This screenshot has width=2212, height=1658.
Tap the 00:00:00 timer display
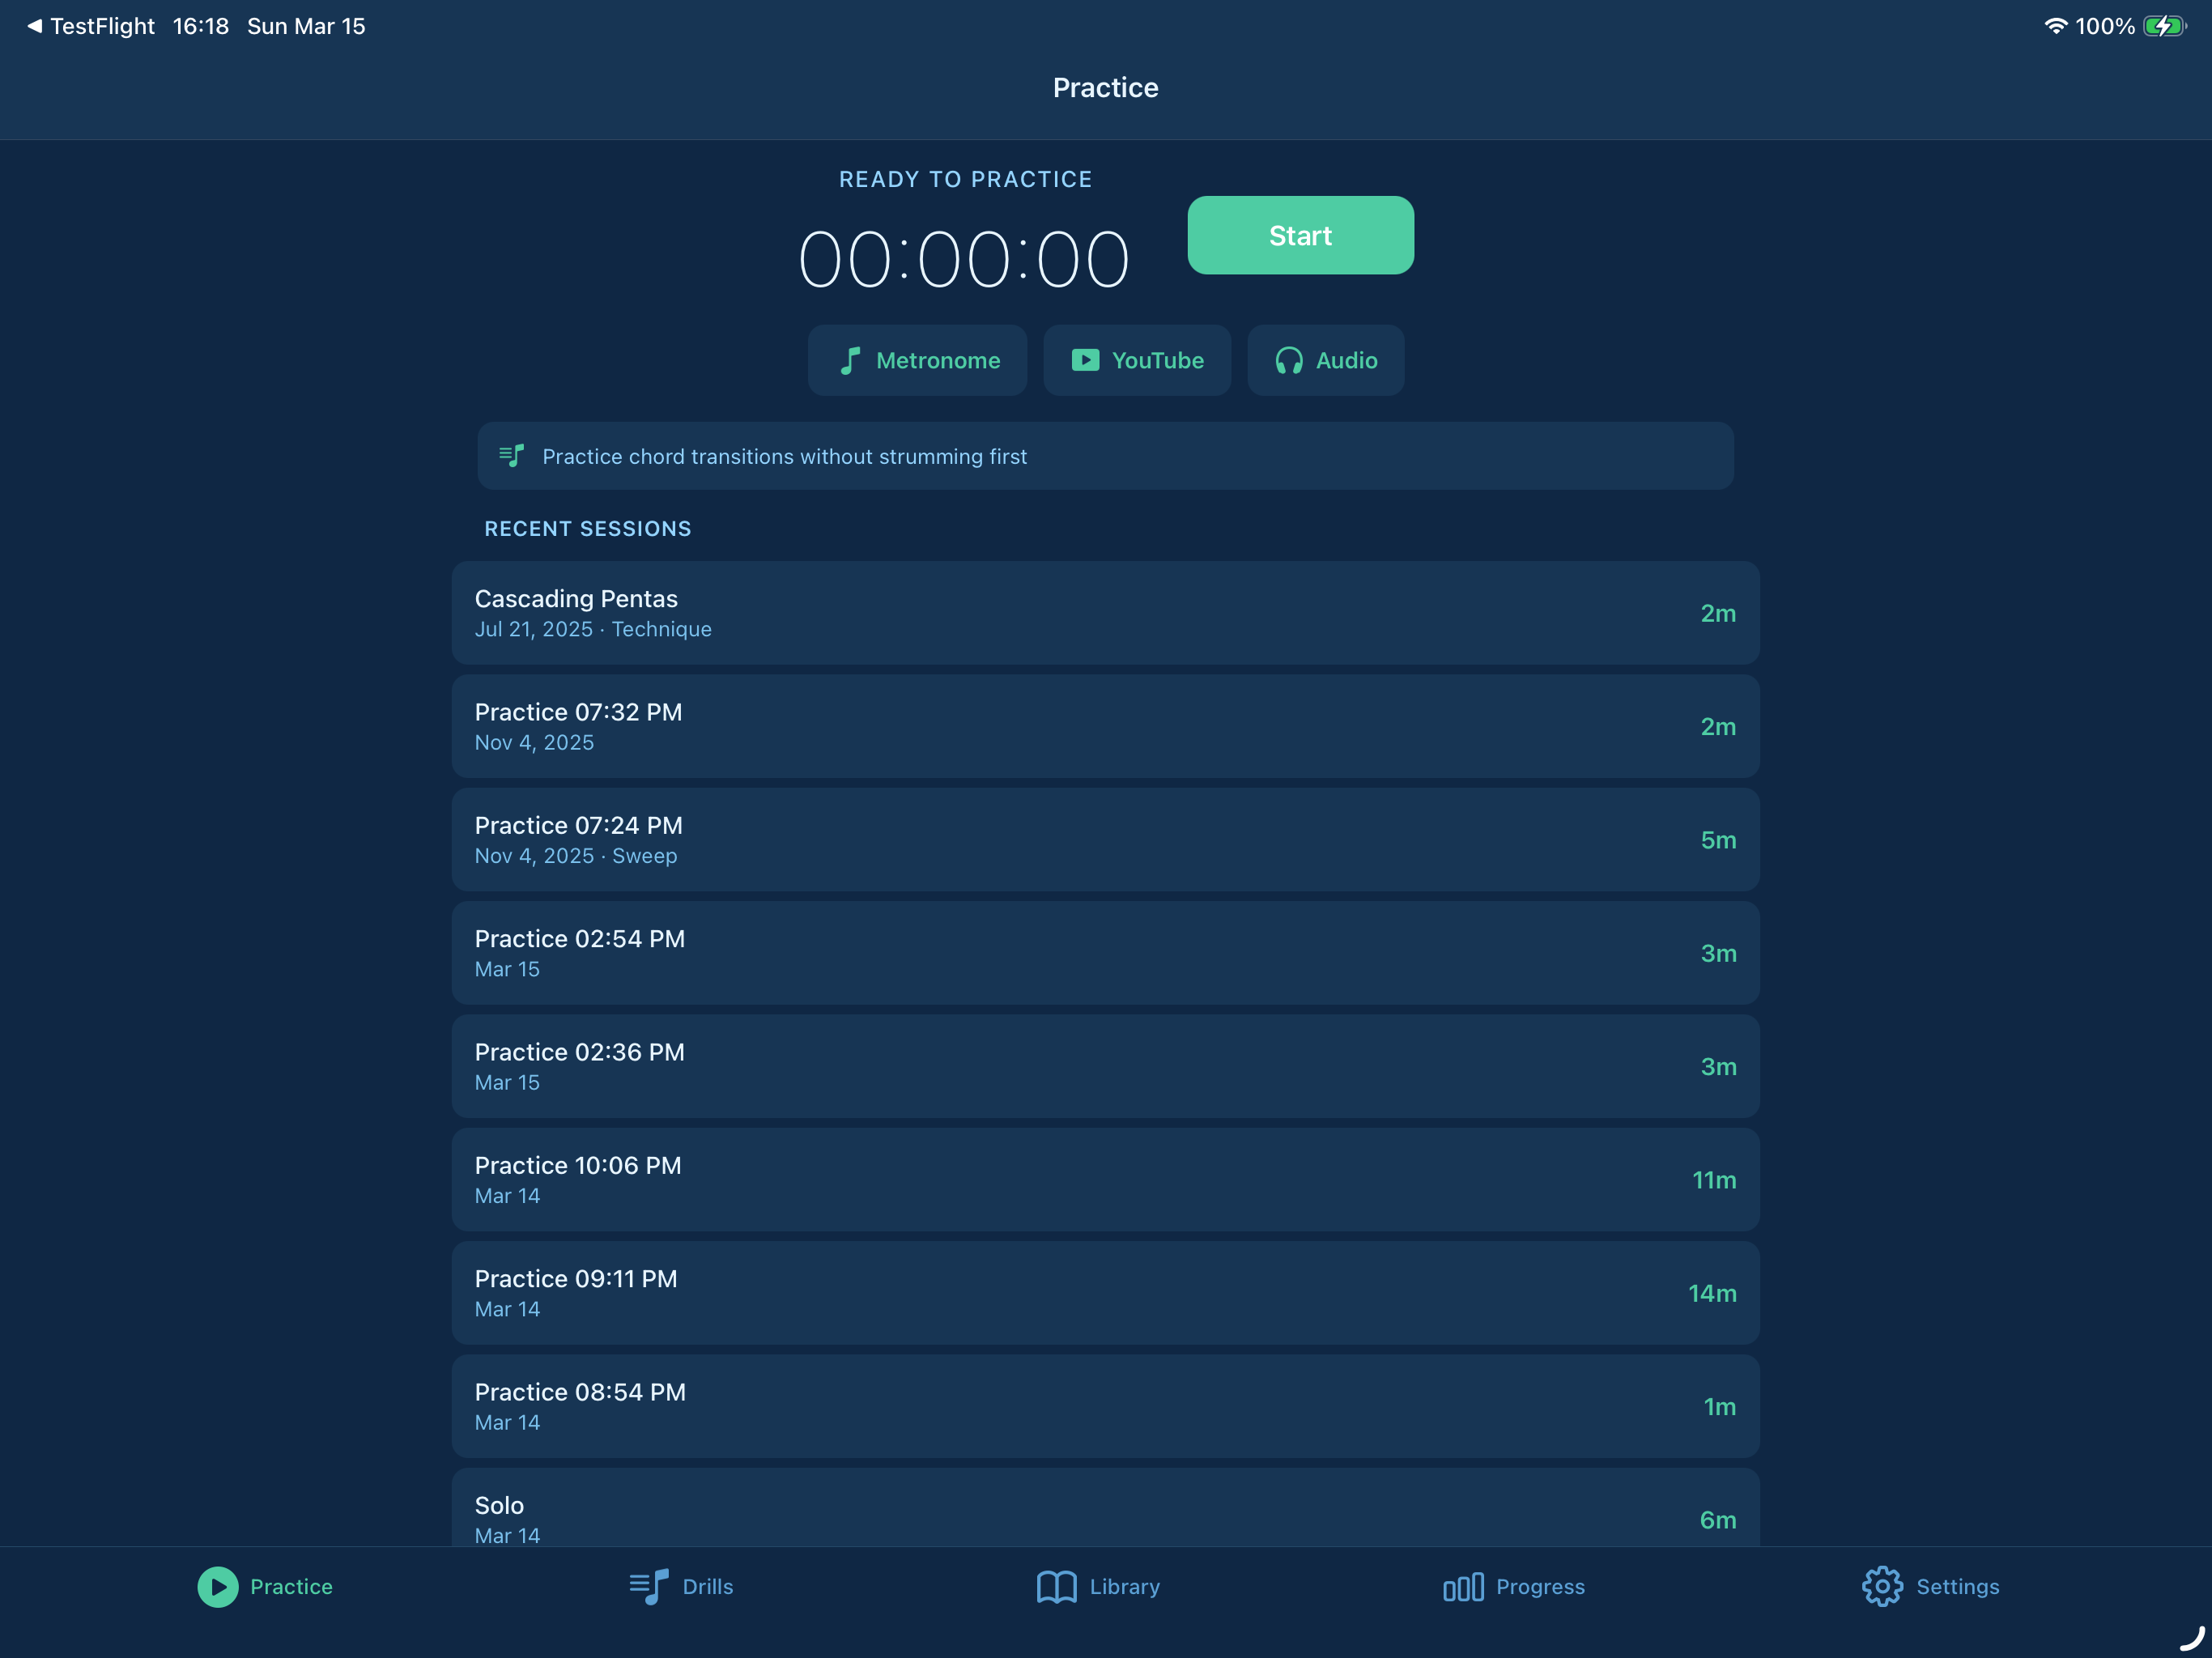tap(964, 260)
